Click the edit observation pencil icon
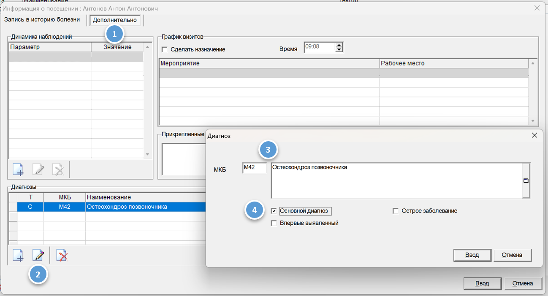The width and height of the screenshot is (548, 296). point(38,170)
